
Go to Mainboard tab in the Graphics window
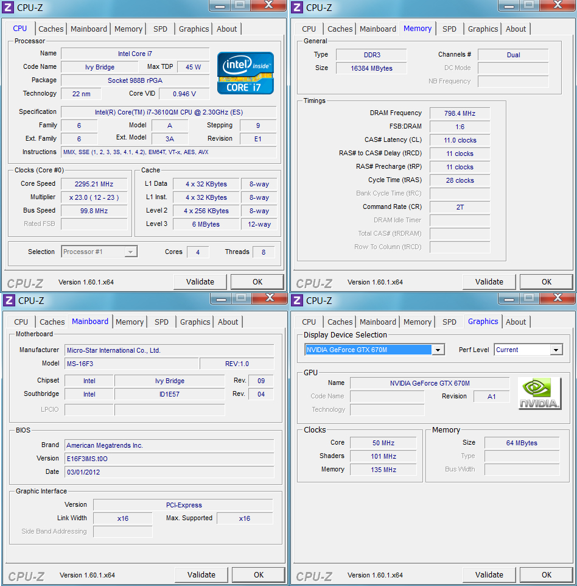click(x=377, y=322)
